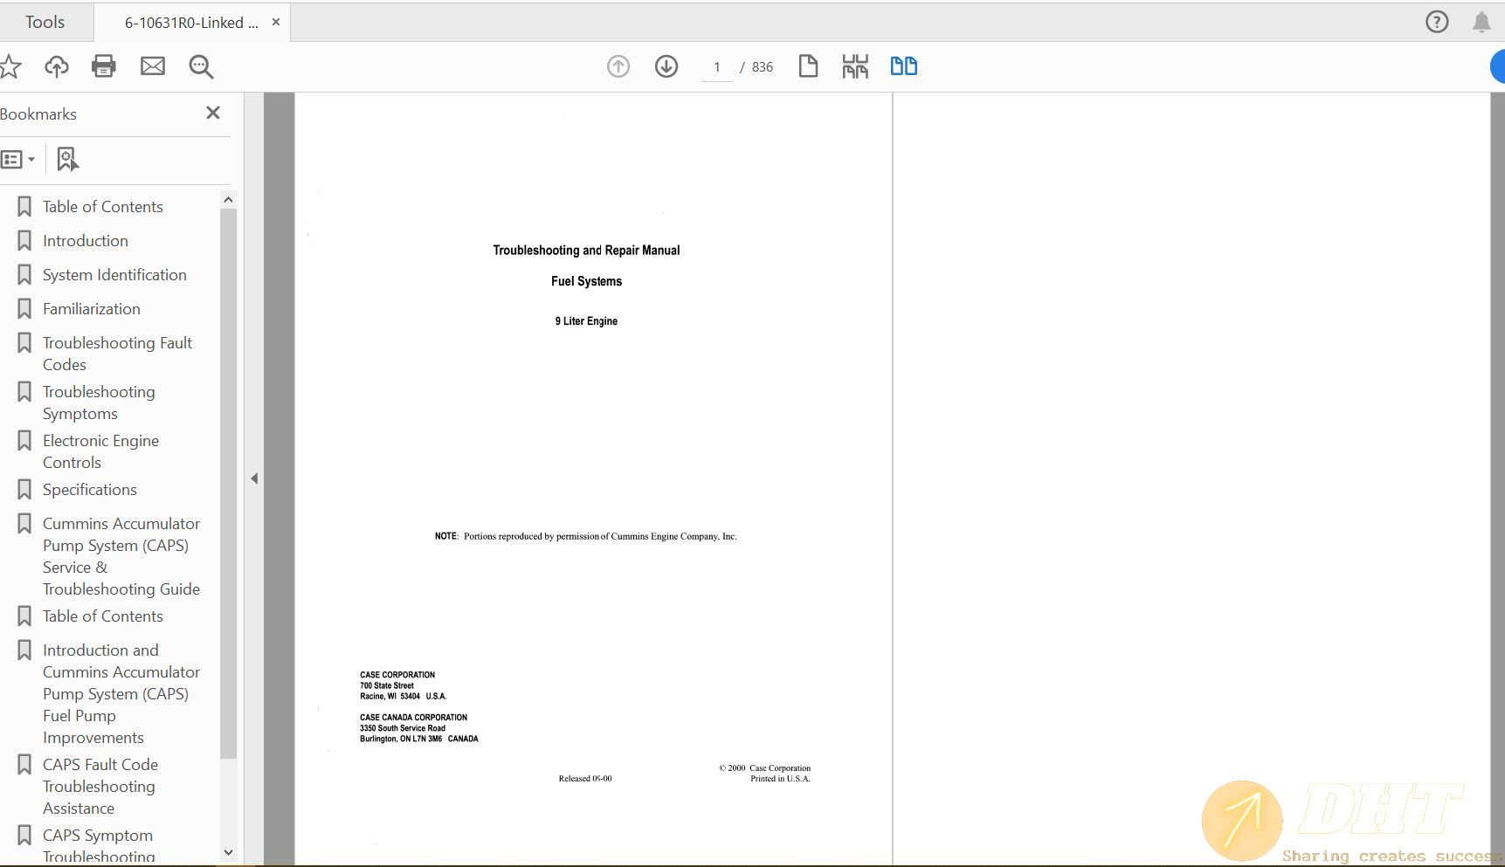Send the file by email with the envelope icon
The width and height of the screenshot is (1505, 867).
tap(153, 66)
